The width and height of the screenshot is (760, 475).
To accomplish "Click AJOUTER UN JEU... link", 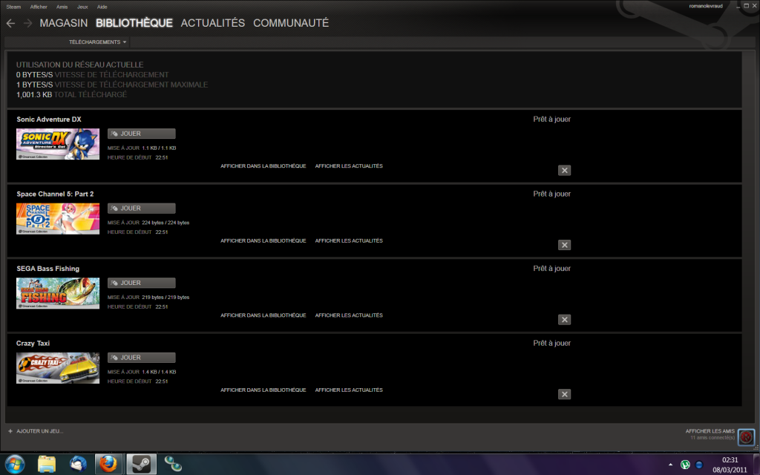I will [40, 431].
